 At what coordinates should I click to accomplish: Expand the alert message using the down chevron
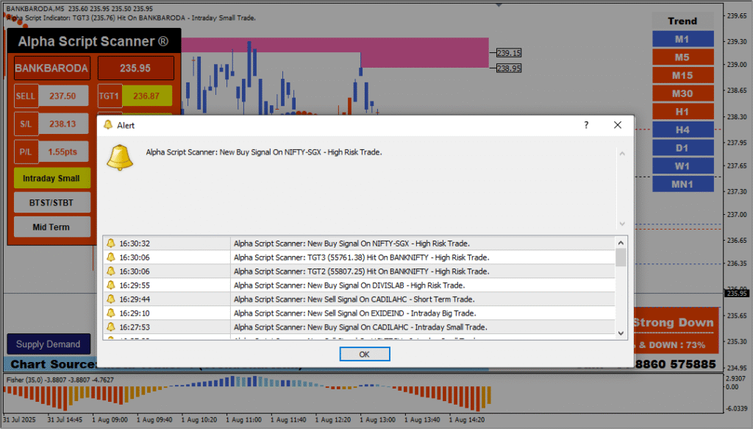point(621,223)
